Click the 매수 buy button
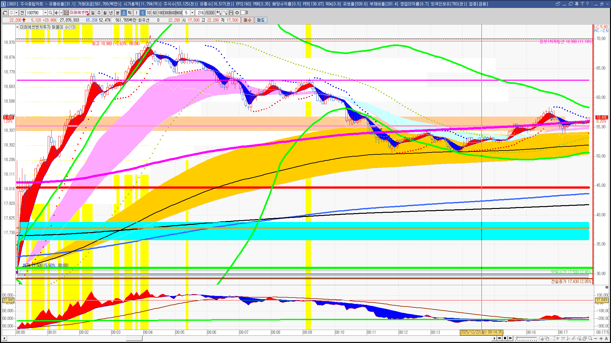 click(x=248, y=20)
